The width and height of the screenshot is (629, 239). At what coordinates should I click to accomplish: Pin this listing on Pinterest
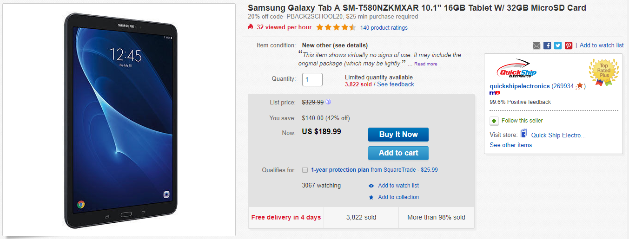[569, 45]
